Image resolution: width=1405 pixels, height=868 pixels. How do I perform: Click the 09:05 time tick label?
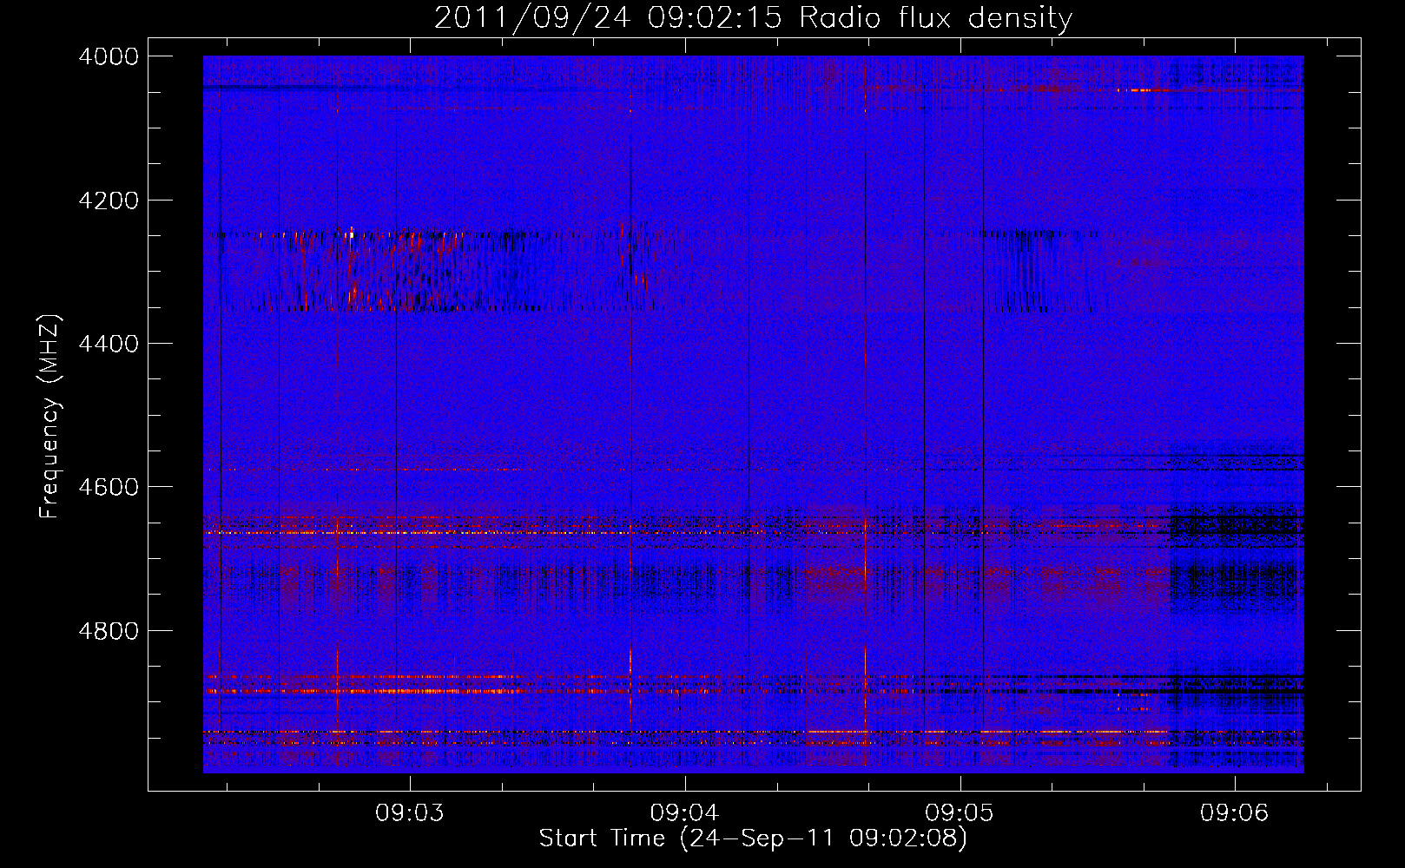960,813
